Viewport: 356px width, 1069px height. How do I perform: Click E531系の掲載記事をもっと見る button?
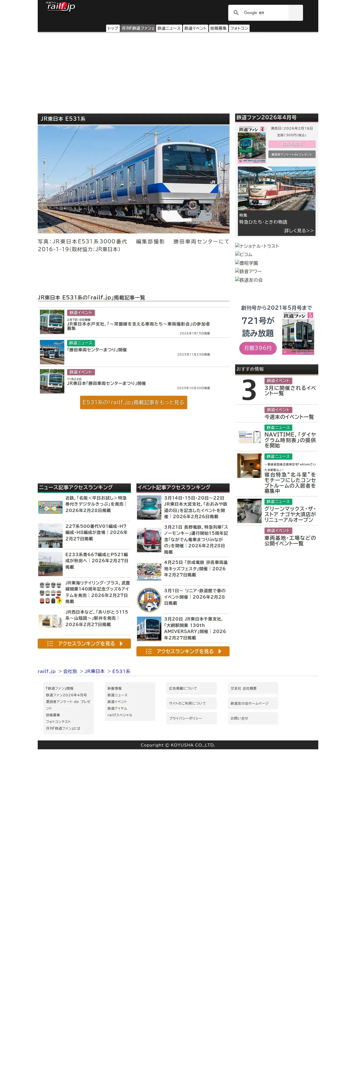pos(133,402)
